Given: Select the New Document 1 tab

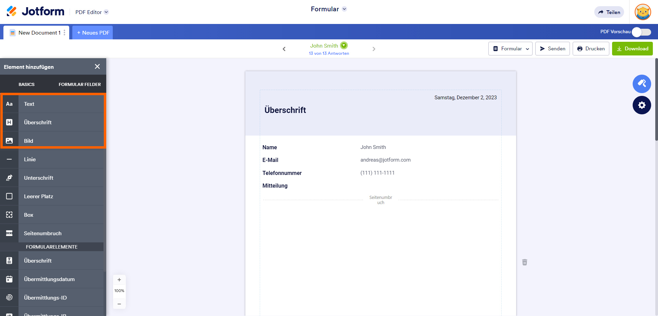Looking at the screenshot, I should [36, 33].
